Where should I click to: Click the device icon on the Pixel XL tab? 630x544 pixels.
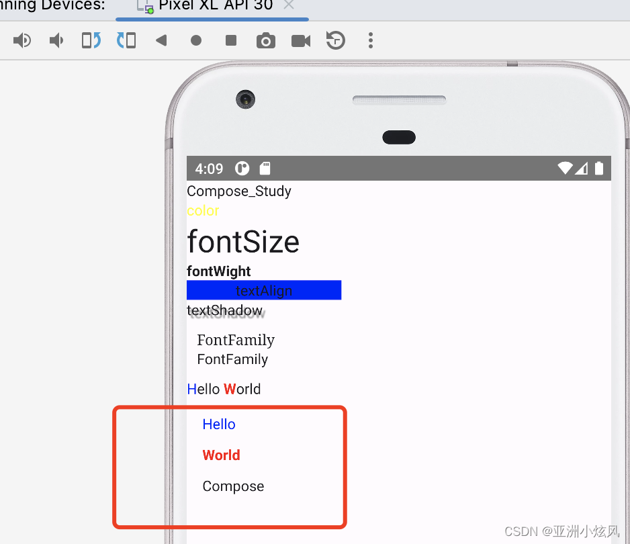pyautogui.click(x=146, y=7)
